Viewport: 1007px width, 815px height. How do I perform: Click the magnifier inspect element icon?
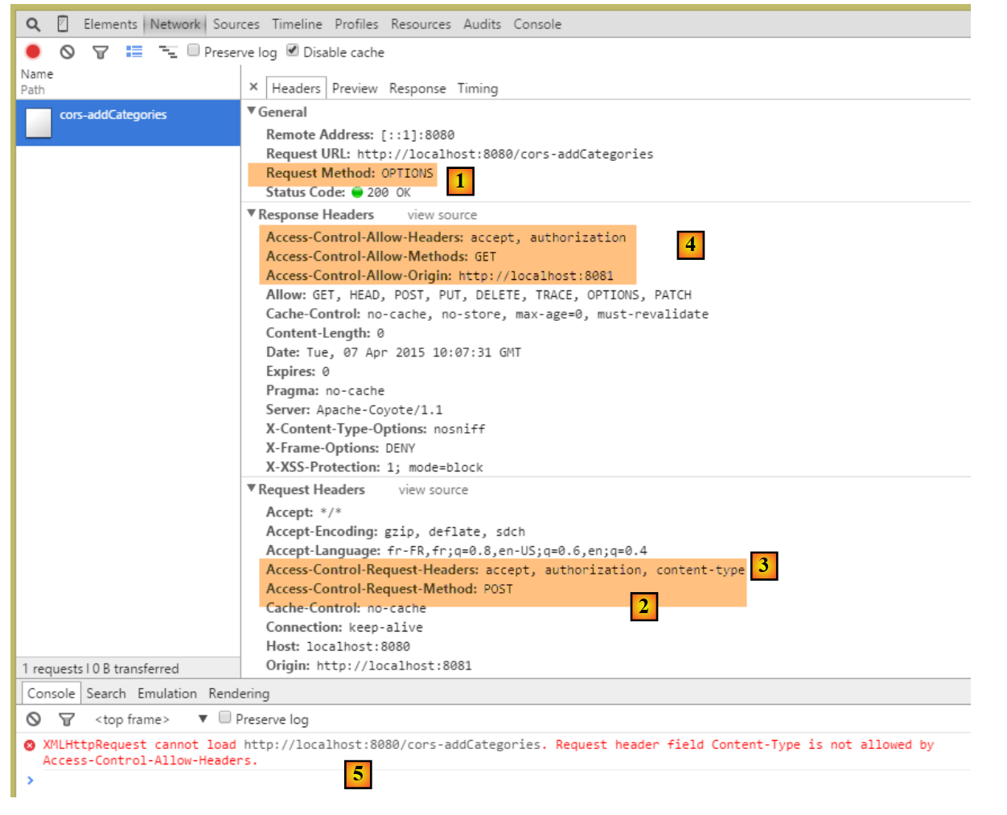tap(33, 24)
